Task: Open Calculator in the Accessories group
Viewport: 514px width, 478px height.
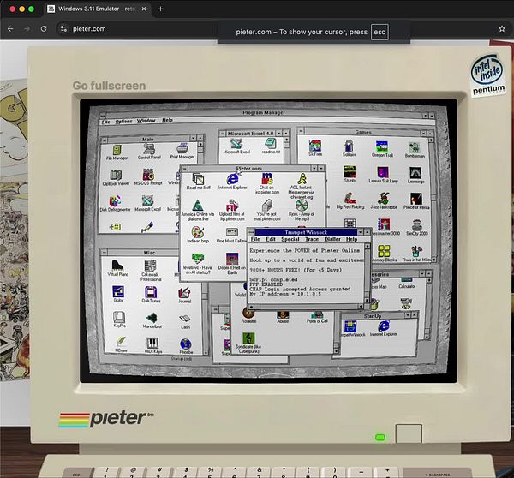Action: pyautogui.click(x=407, y=283)
